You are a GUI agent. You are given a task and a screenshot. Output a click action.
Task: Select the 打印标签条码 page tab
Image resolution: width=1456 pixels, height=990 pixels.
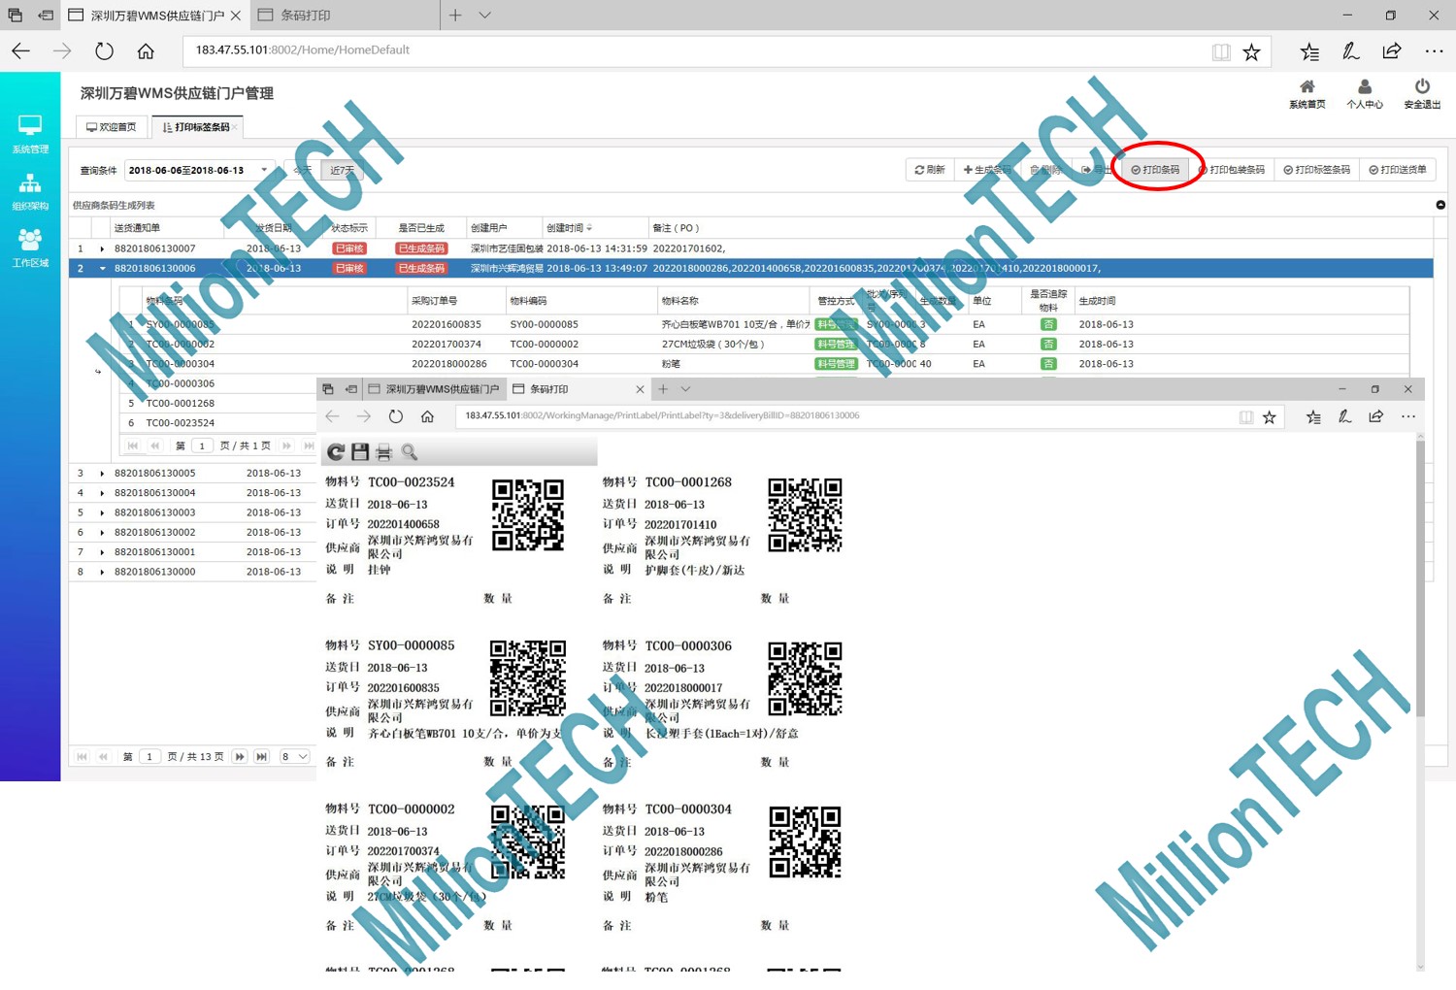coord(197,127)
